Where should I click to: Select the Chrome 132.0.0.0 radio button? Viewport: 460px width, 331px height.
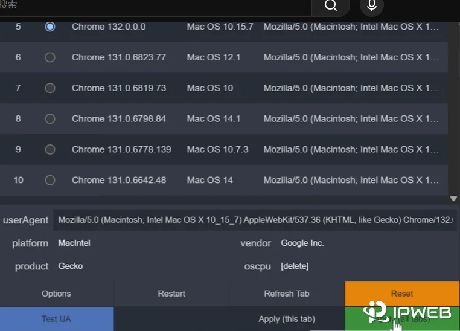pos(50,27)
